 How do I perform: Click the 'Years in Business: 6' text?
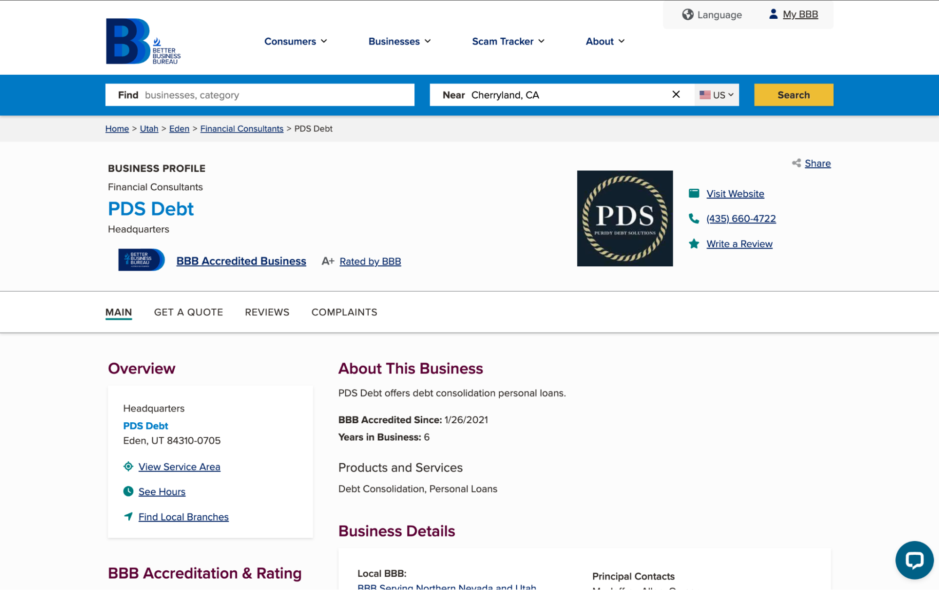(383, 437)
